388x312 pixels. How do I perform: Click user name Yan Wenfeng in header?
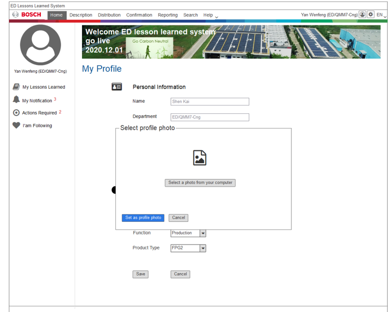pos(329,15)
